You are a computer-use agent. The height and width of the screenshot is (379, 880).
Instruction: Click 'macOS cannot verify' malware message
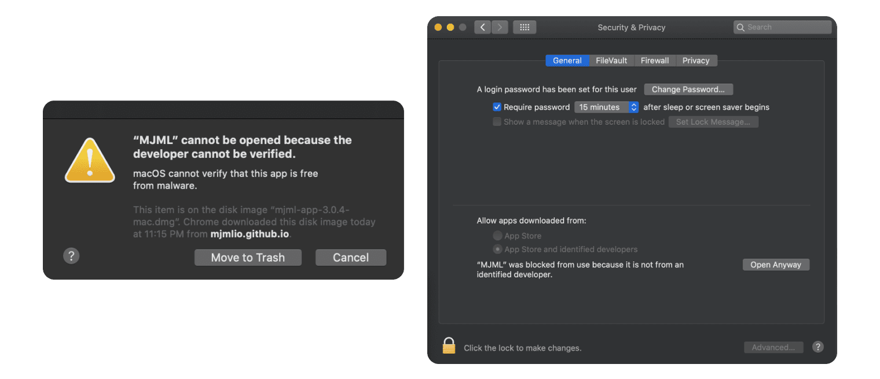pyautogui.click(x=226, y=180)
